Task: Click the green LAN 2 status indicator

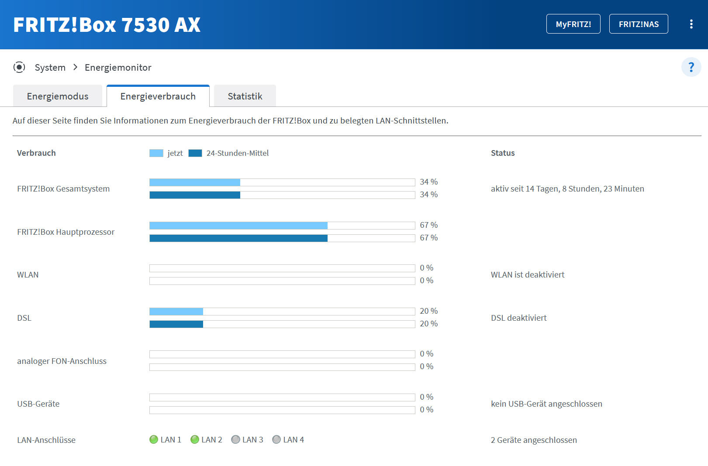Action: (195, 439)
